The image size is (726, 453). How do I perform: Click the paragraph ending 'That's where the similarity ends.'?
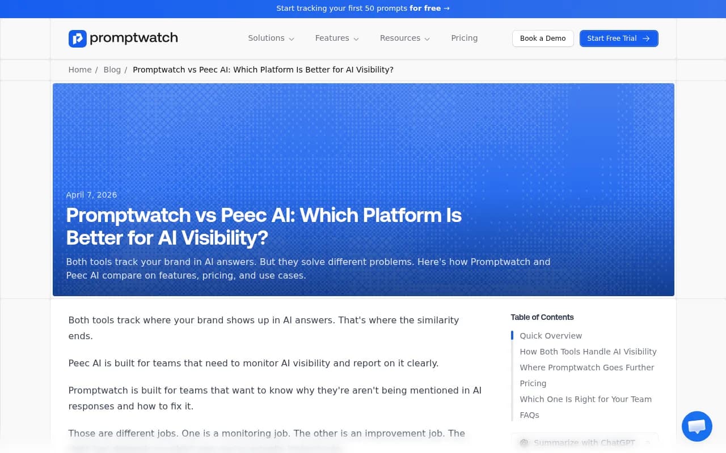263,328
